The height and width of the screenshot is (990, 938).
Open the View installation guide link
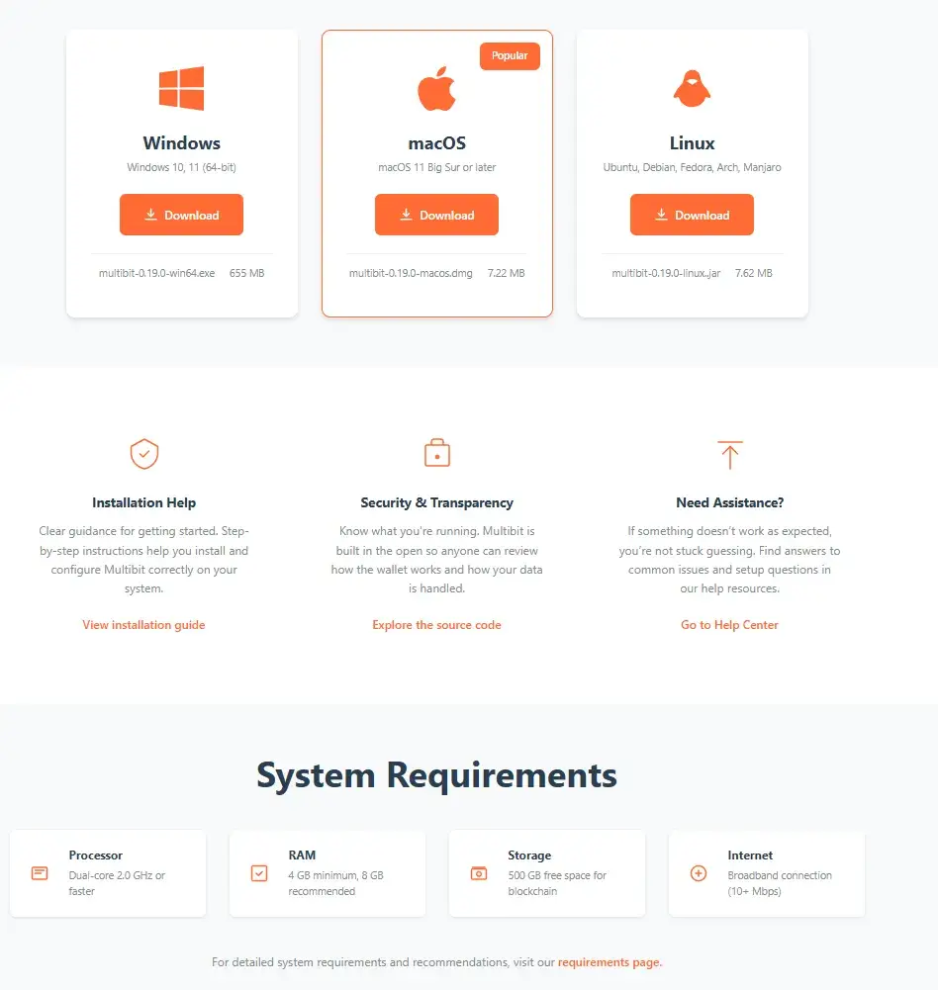click(143, 624)
